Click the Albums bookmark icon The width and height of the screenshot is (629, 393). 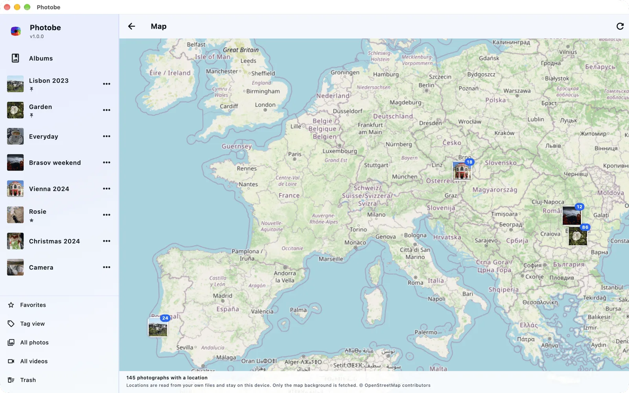(15, 58)
